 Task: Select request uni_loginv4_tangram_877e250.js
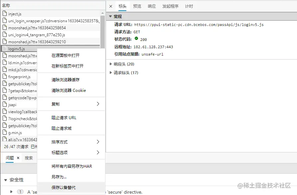tap(37, 35)
